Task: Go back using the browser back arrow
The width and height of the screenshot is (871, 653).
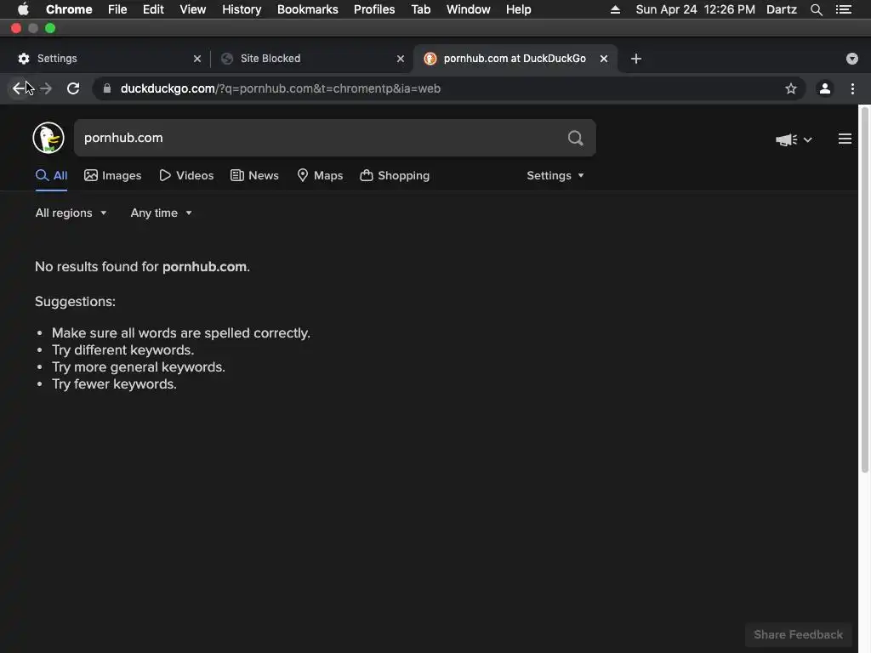Action: click(19, 88)
